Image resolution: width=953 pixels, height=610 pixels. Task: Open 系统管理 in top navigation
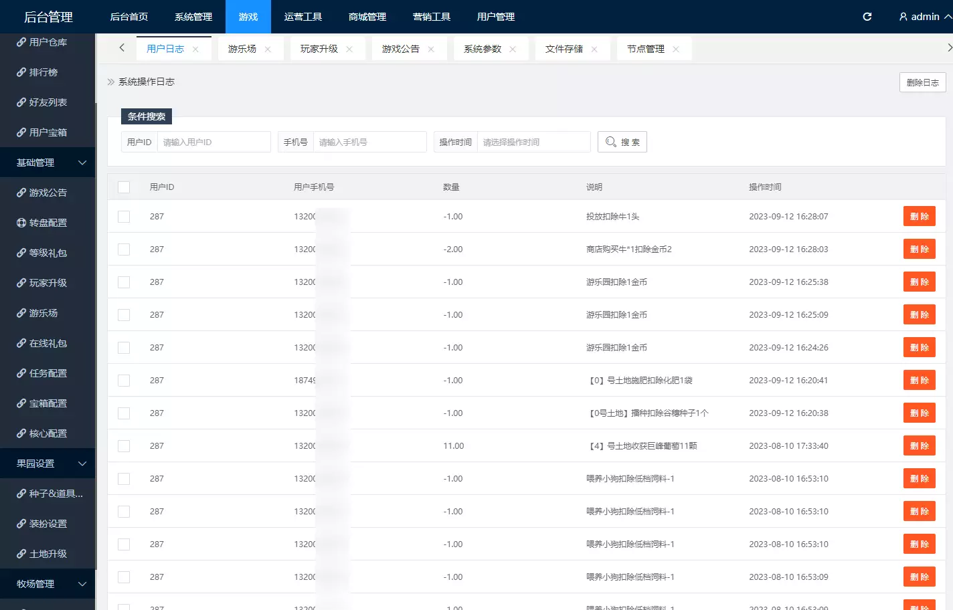[x=193, y=17]
